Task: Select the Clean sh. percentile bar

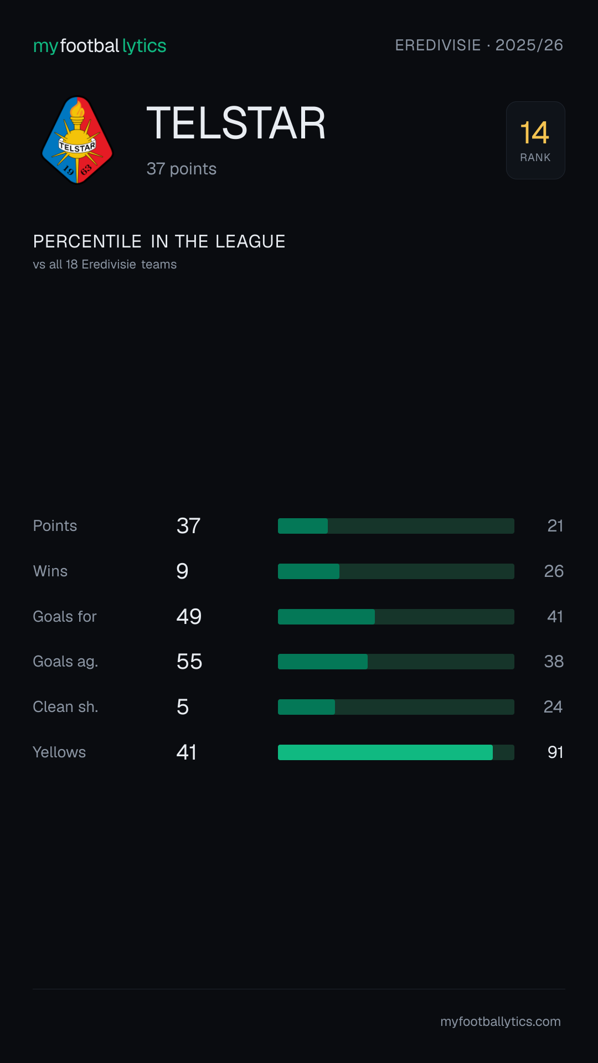Action: [396, 707]
